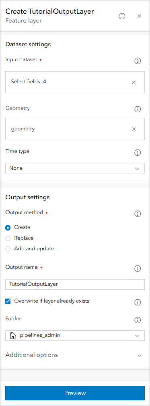The width and height of the screenshot is (150, 406).
Task: Remove the geometry field selection
Action: pyautogui.click(x=134, y=129)
